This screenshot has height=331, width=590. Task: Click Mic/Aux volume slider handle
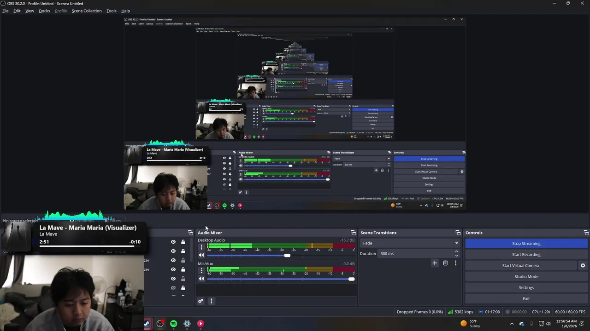coord(351,279)
